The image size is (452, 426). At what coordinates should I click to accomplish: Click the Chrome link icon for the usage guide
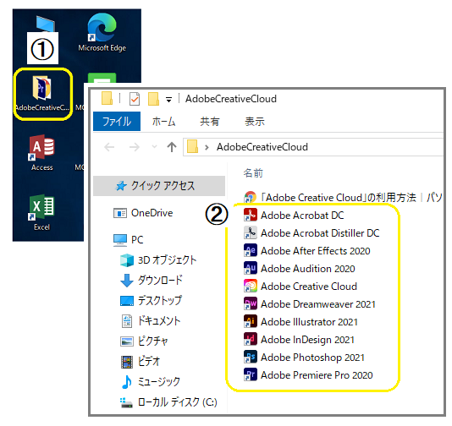click(251, 198)
